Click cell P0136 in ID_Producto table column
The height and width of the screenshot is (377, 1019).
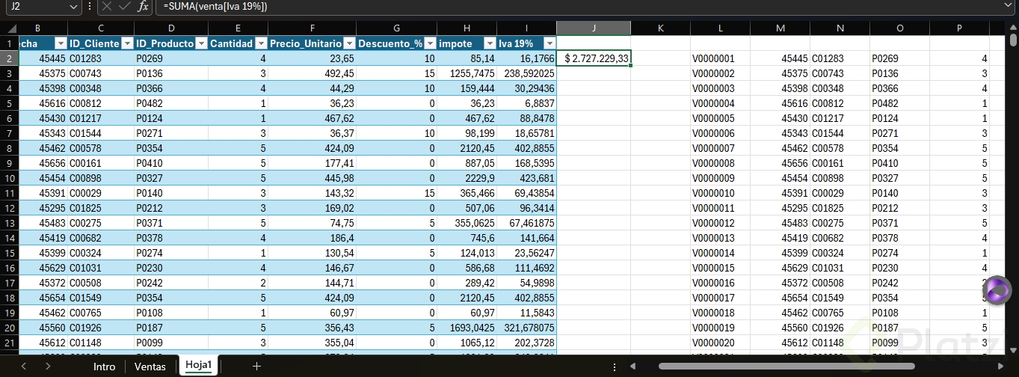pos(170,73)
